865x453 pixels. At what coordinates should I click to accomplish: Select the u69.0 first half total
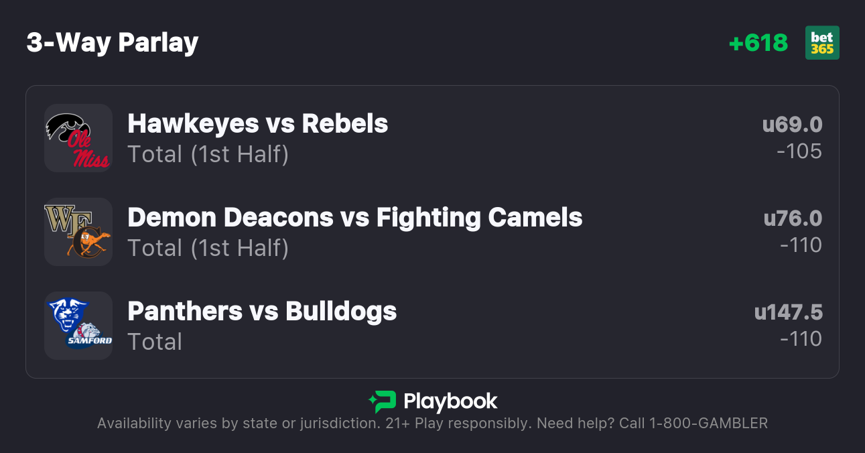[792, 125]
